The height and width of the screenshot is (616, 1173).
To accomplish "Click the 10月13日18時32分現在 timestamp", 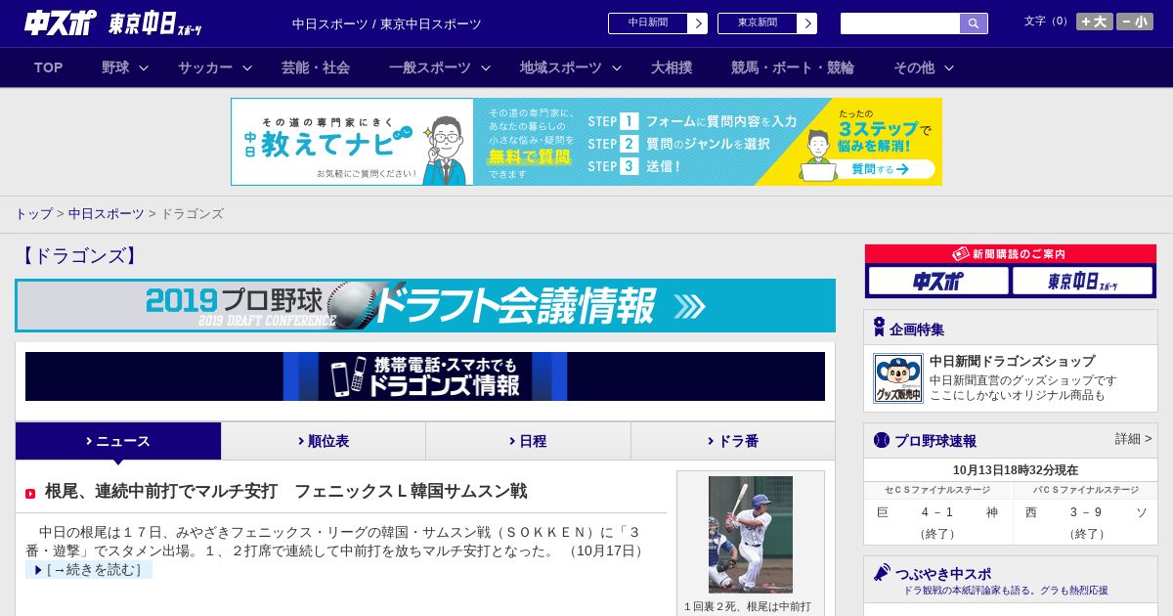I will point(1016,470).
